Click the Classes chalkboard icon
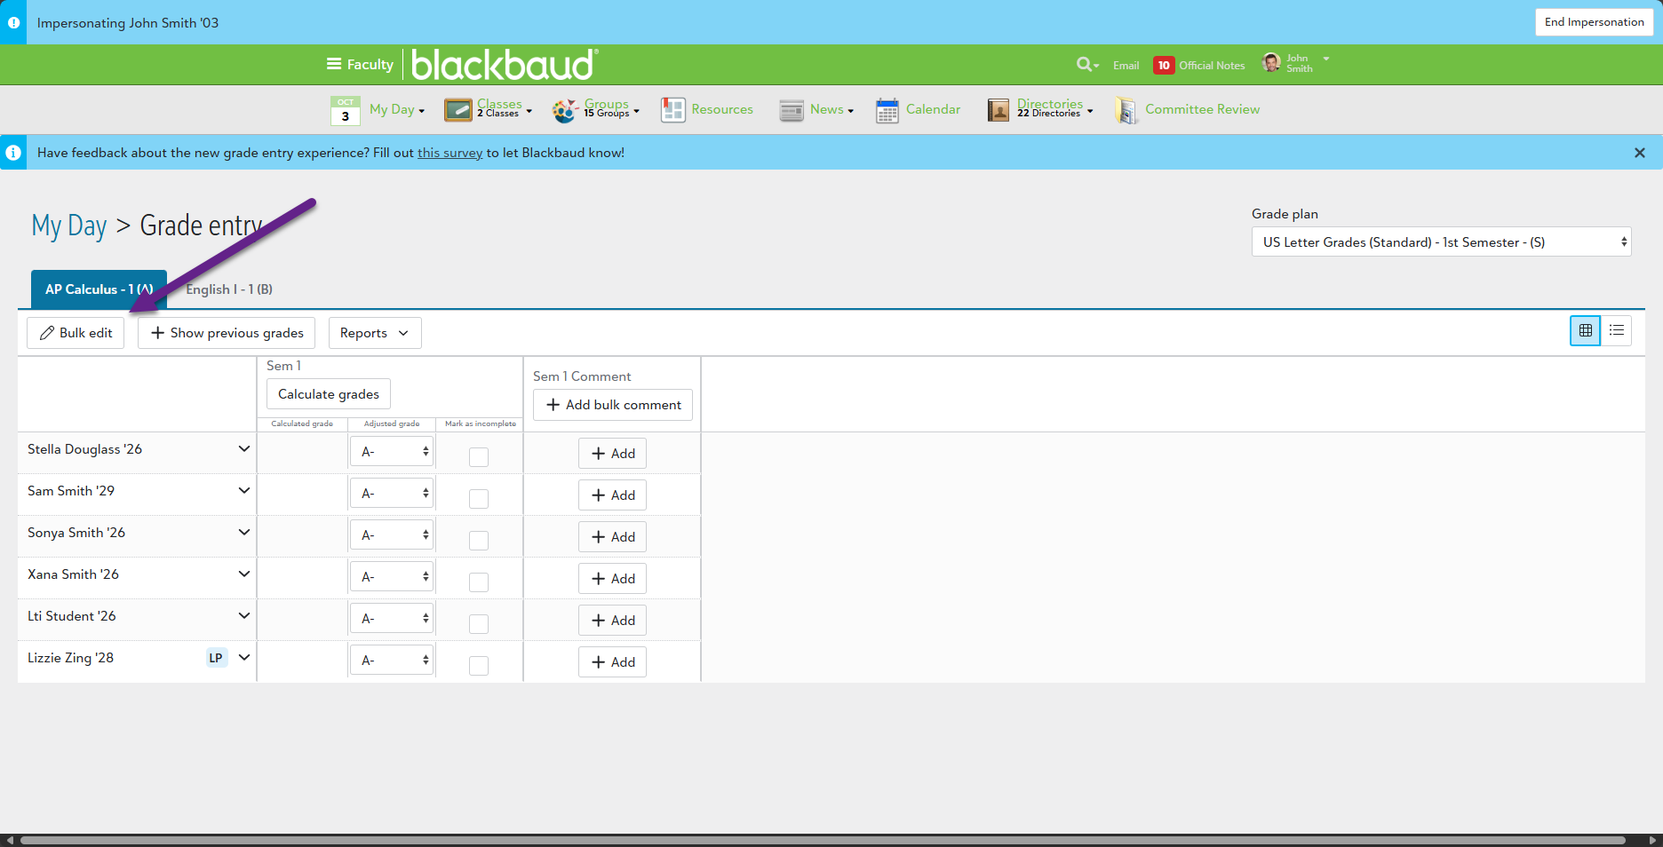 tap(458, 110)
